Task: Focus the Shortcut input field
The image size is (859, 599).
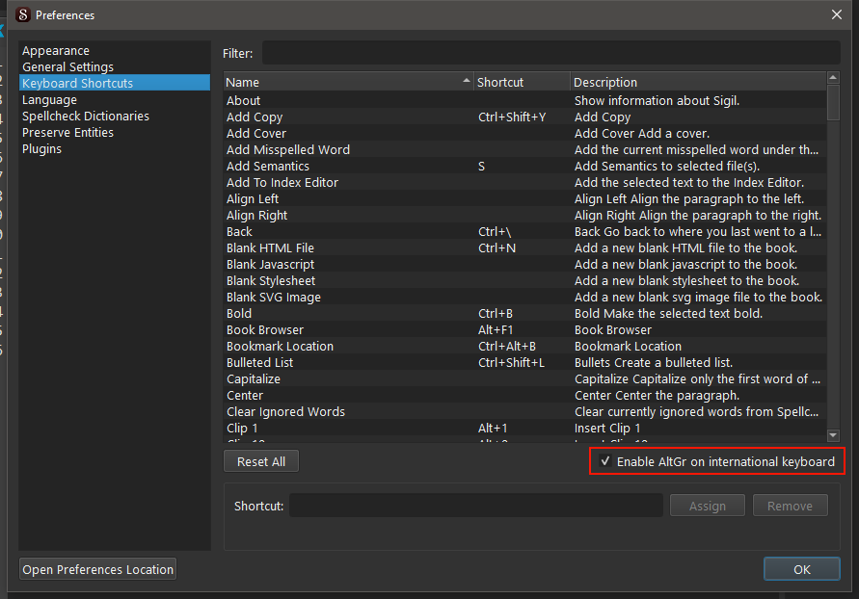Action: (x=476, y=506)
